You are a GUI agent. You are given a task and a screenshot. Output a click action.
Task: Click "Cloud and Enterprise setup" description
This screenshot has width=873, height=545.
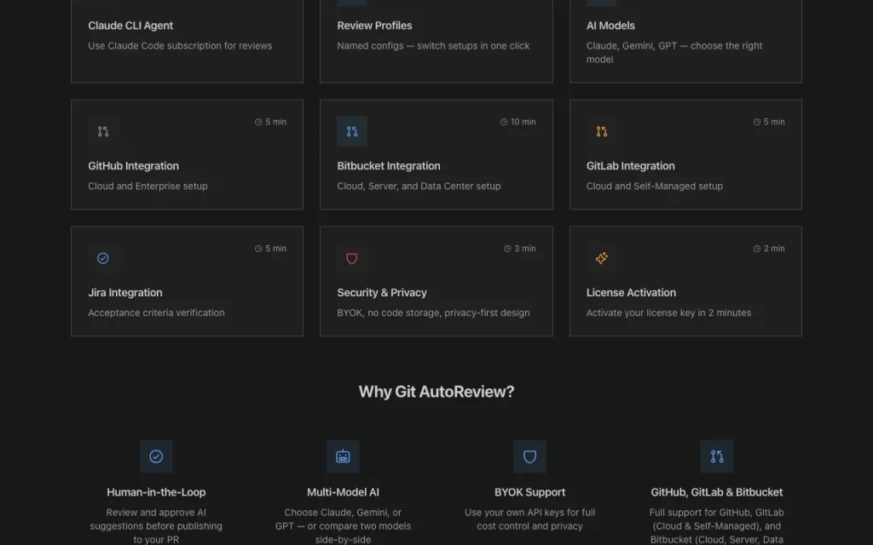pos(147,186)
